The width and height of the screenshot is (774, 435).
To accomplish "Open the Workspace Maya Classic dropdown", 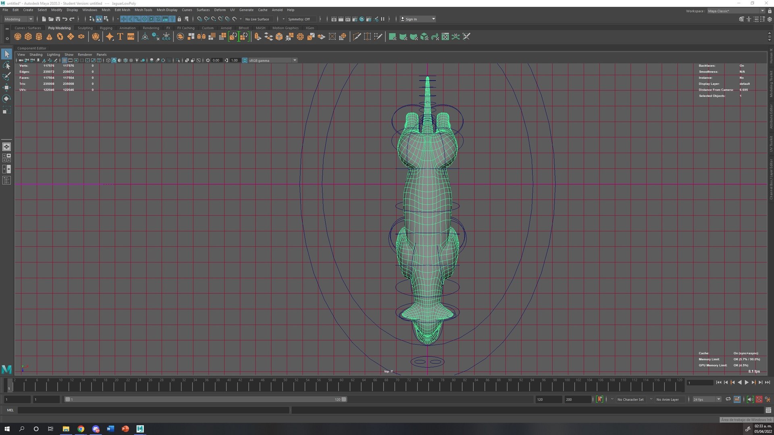I will pos(736,11).
